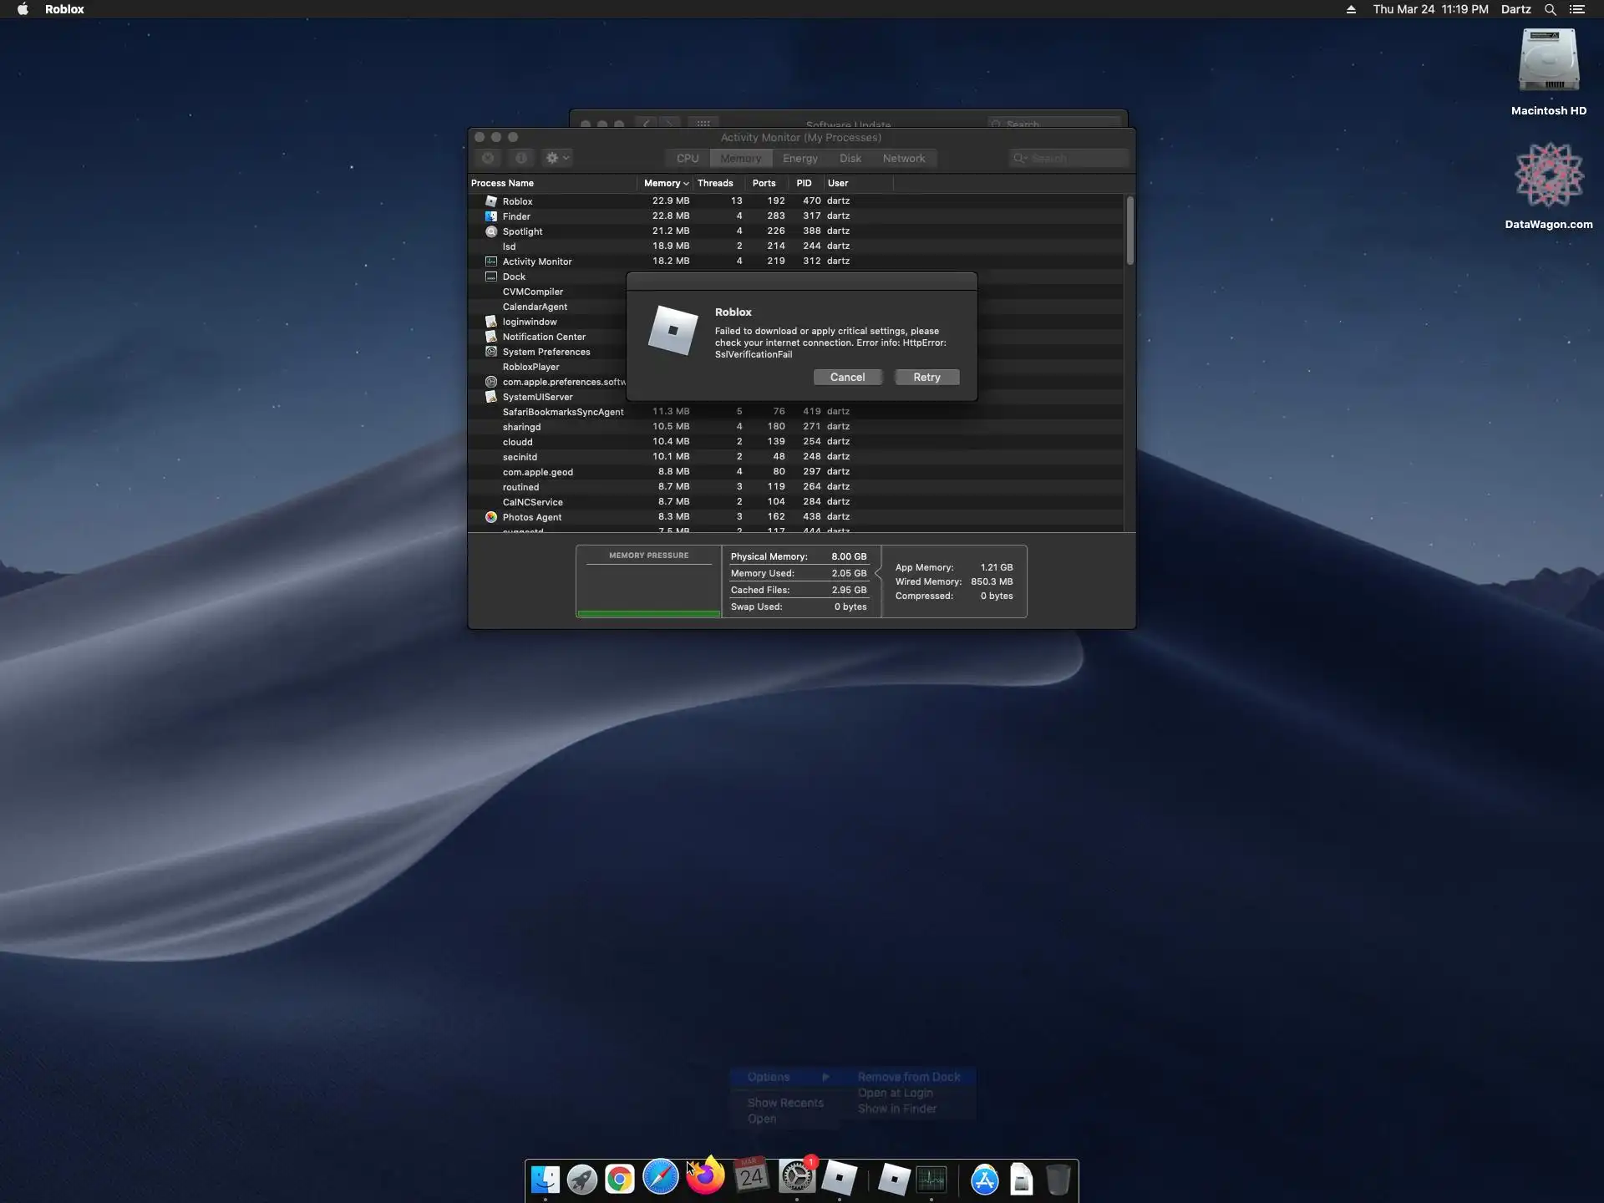This screenshot has width=1604, height=1203.
Task: Open Launchpad from the Dock
Action: coord(581,1179)
